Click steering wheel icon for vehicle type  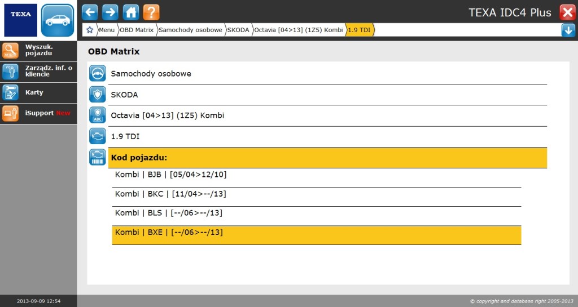(x=98, y=73)
